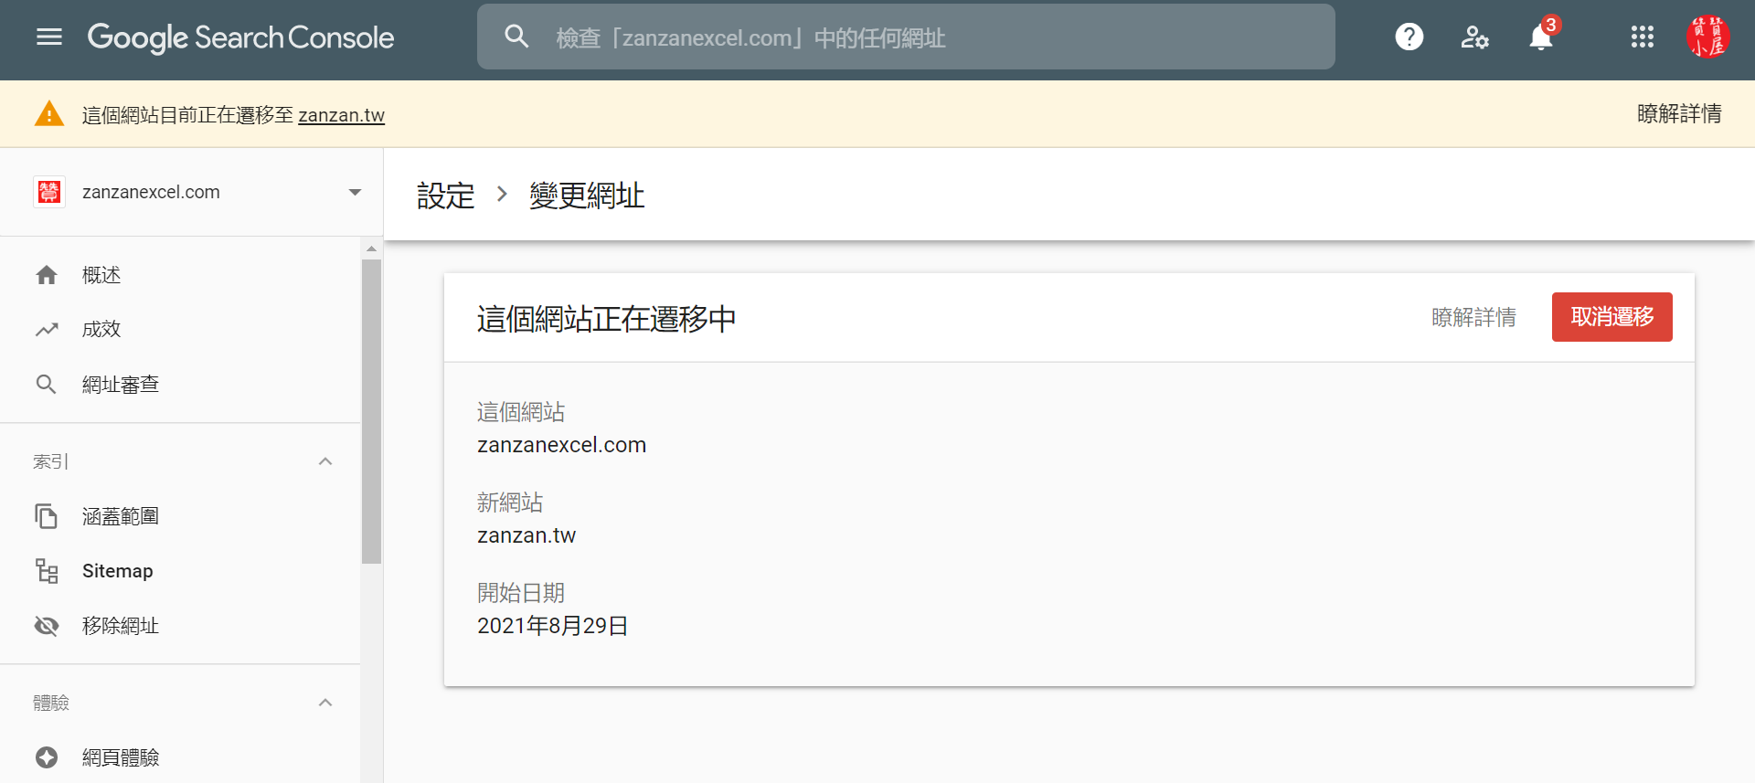Click the sidebar scroll-up arrow

(371, 249)
